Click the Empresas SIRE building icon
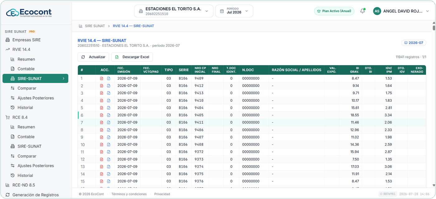 click(7, 40)
